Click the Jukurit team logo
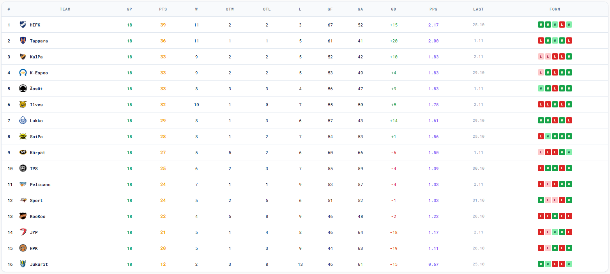Viewport: 610px width, 274px height. (23, 264)
